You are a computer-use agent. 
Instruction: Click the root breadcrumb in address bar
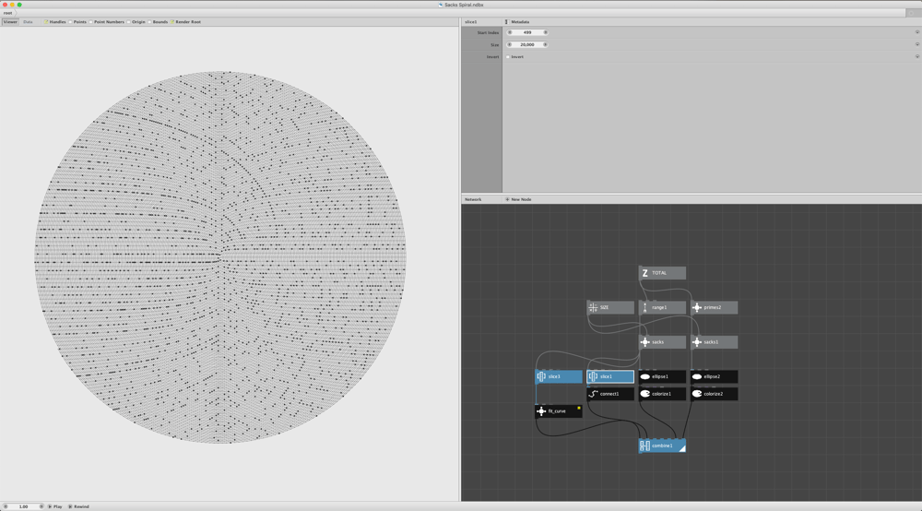coord(7,13)
